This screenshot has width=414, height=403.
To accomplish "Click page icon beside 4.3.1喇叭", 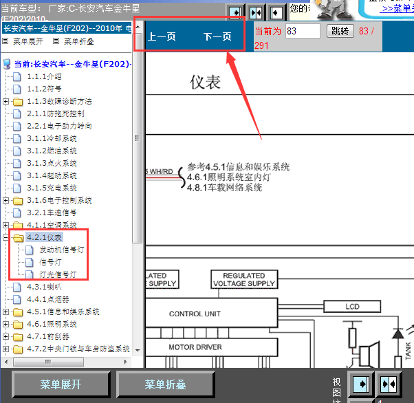I will [x=17, y=287].
